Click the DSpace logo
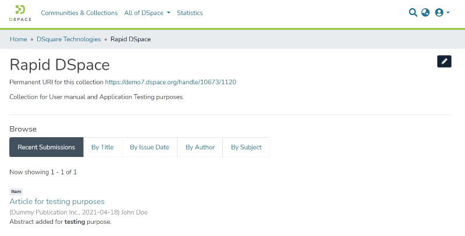Viewport: 465px width, 236px height. point(20,13)
